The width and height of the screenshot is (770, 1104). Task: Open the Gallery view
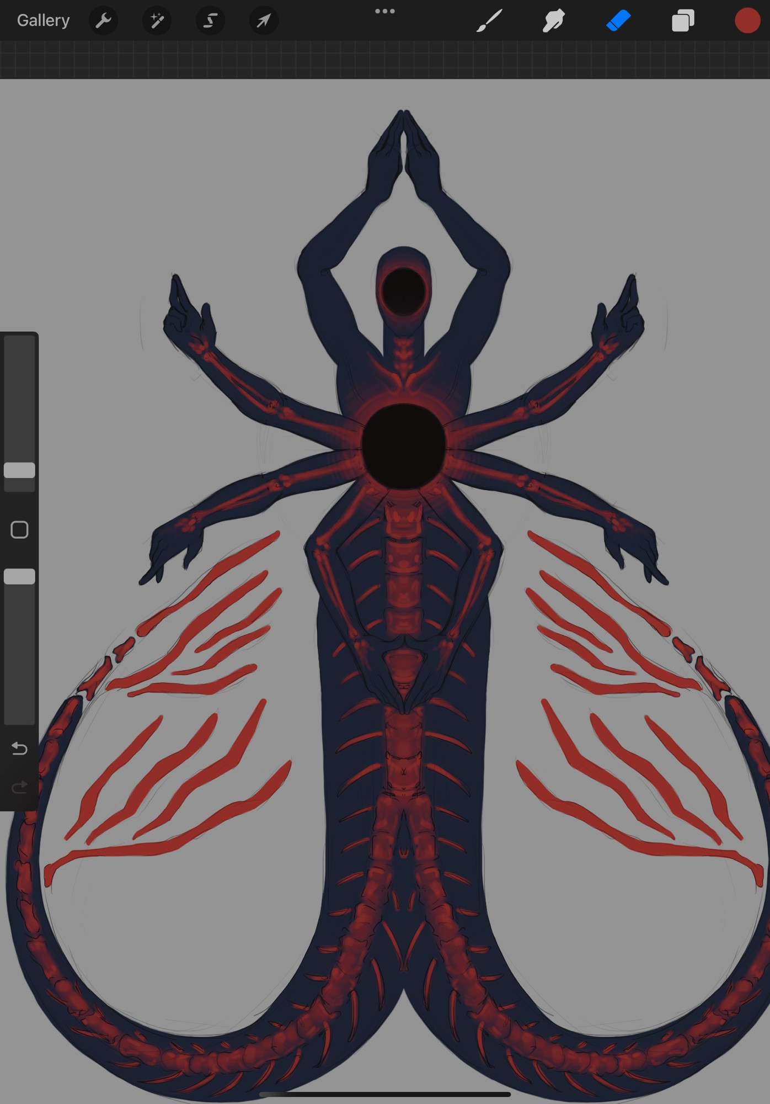[43, 20]
